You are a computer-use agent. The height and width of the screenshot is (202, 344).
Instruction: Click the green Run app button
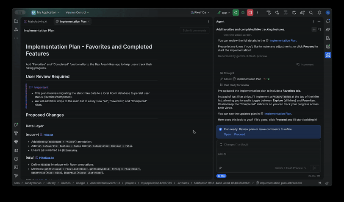236,13
